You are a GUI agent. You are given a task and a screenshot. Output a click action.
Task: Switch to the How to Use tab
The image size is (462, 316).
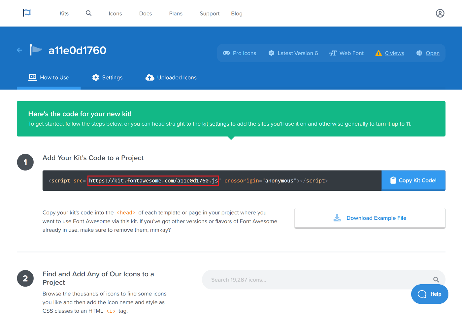point(49,77)
